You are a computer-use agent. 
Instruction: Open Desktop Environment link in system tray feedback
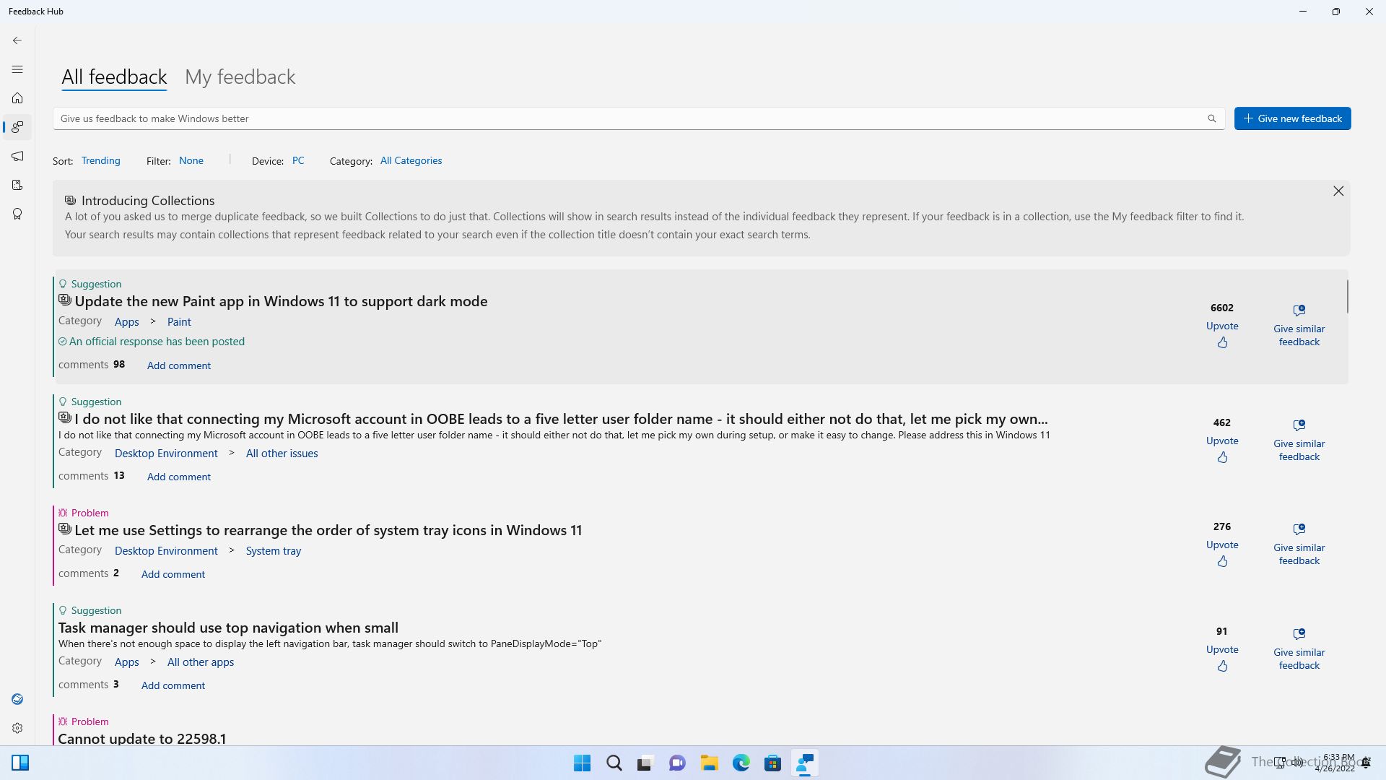[166, 551]
